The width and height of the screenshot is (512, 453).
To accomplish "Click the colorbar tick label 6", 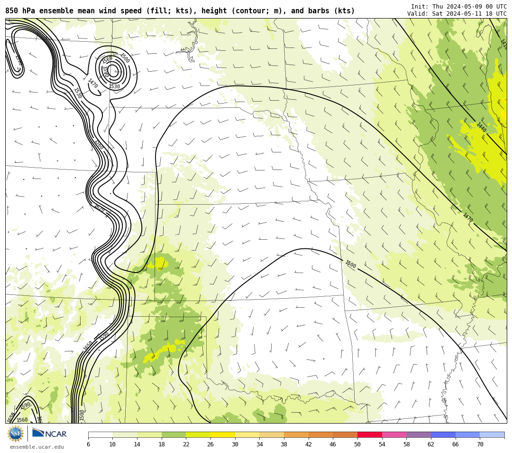I will click(x=88, y=444).
